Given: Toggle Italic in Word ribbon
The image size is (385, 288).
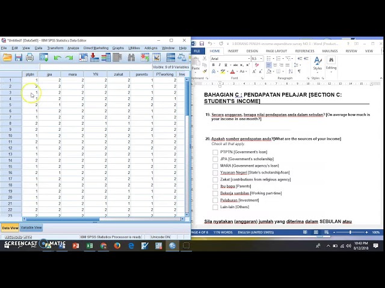Looking at the screenshot, I should point(220,65).
